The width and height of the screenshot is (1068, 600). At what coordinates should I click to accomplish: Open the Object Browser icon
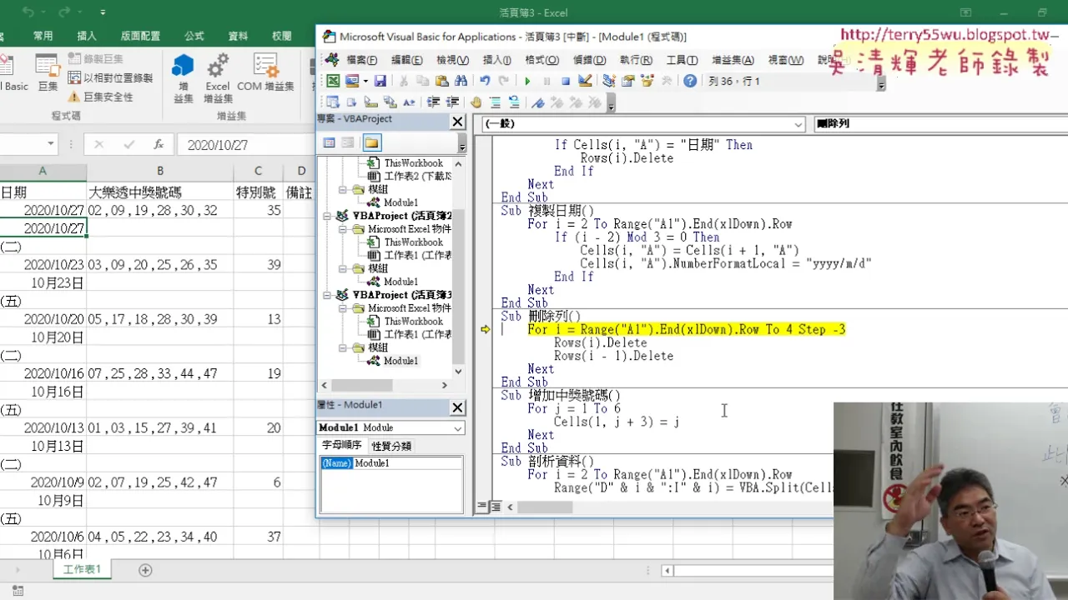point(647,81)
